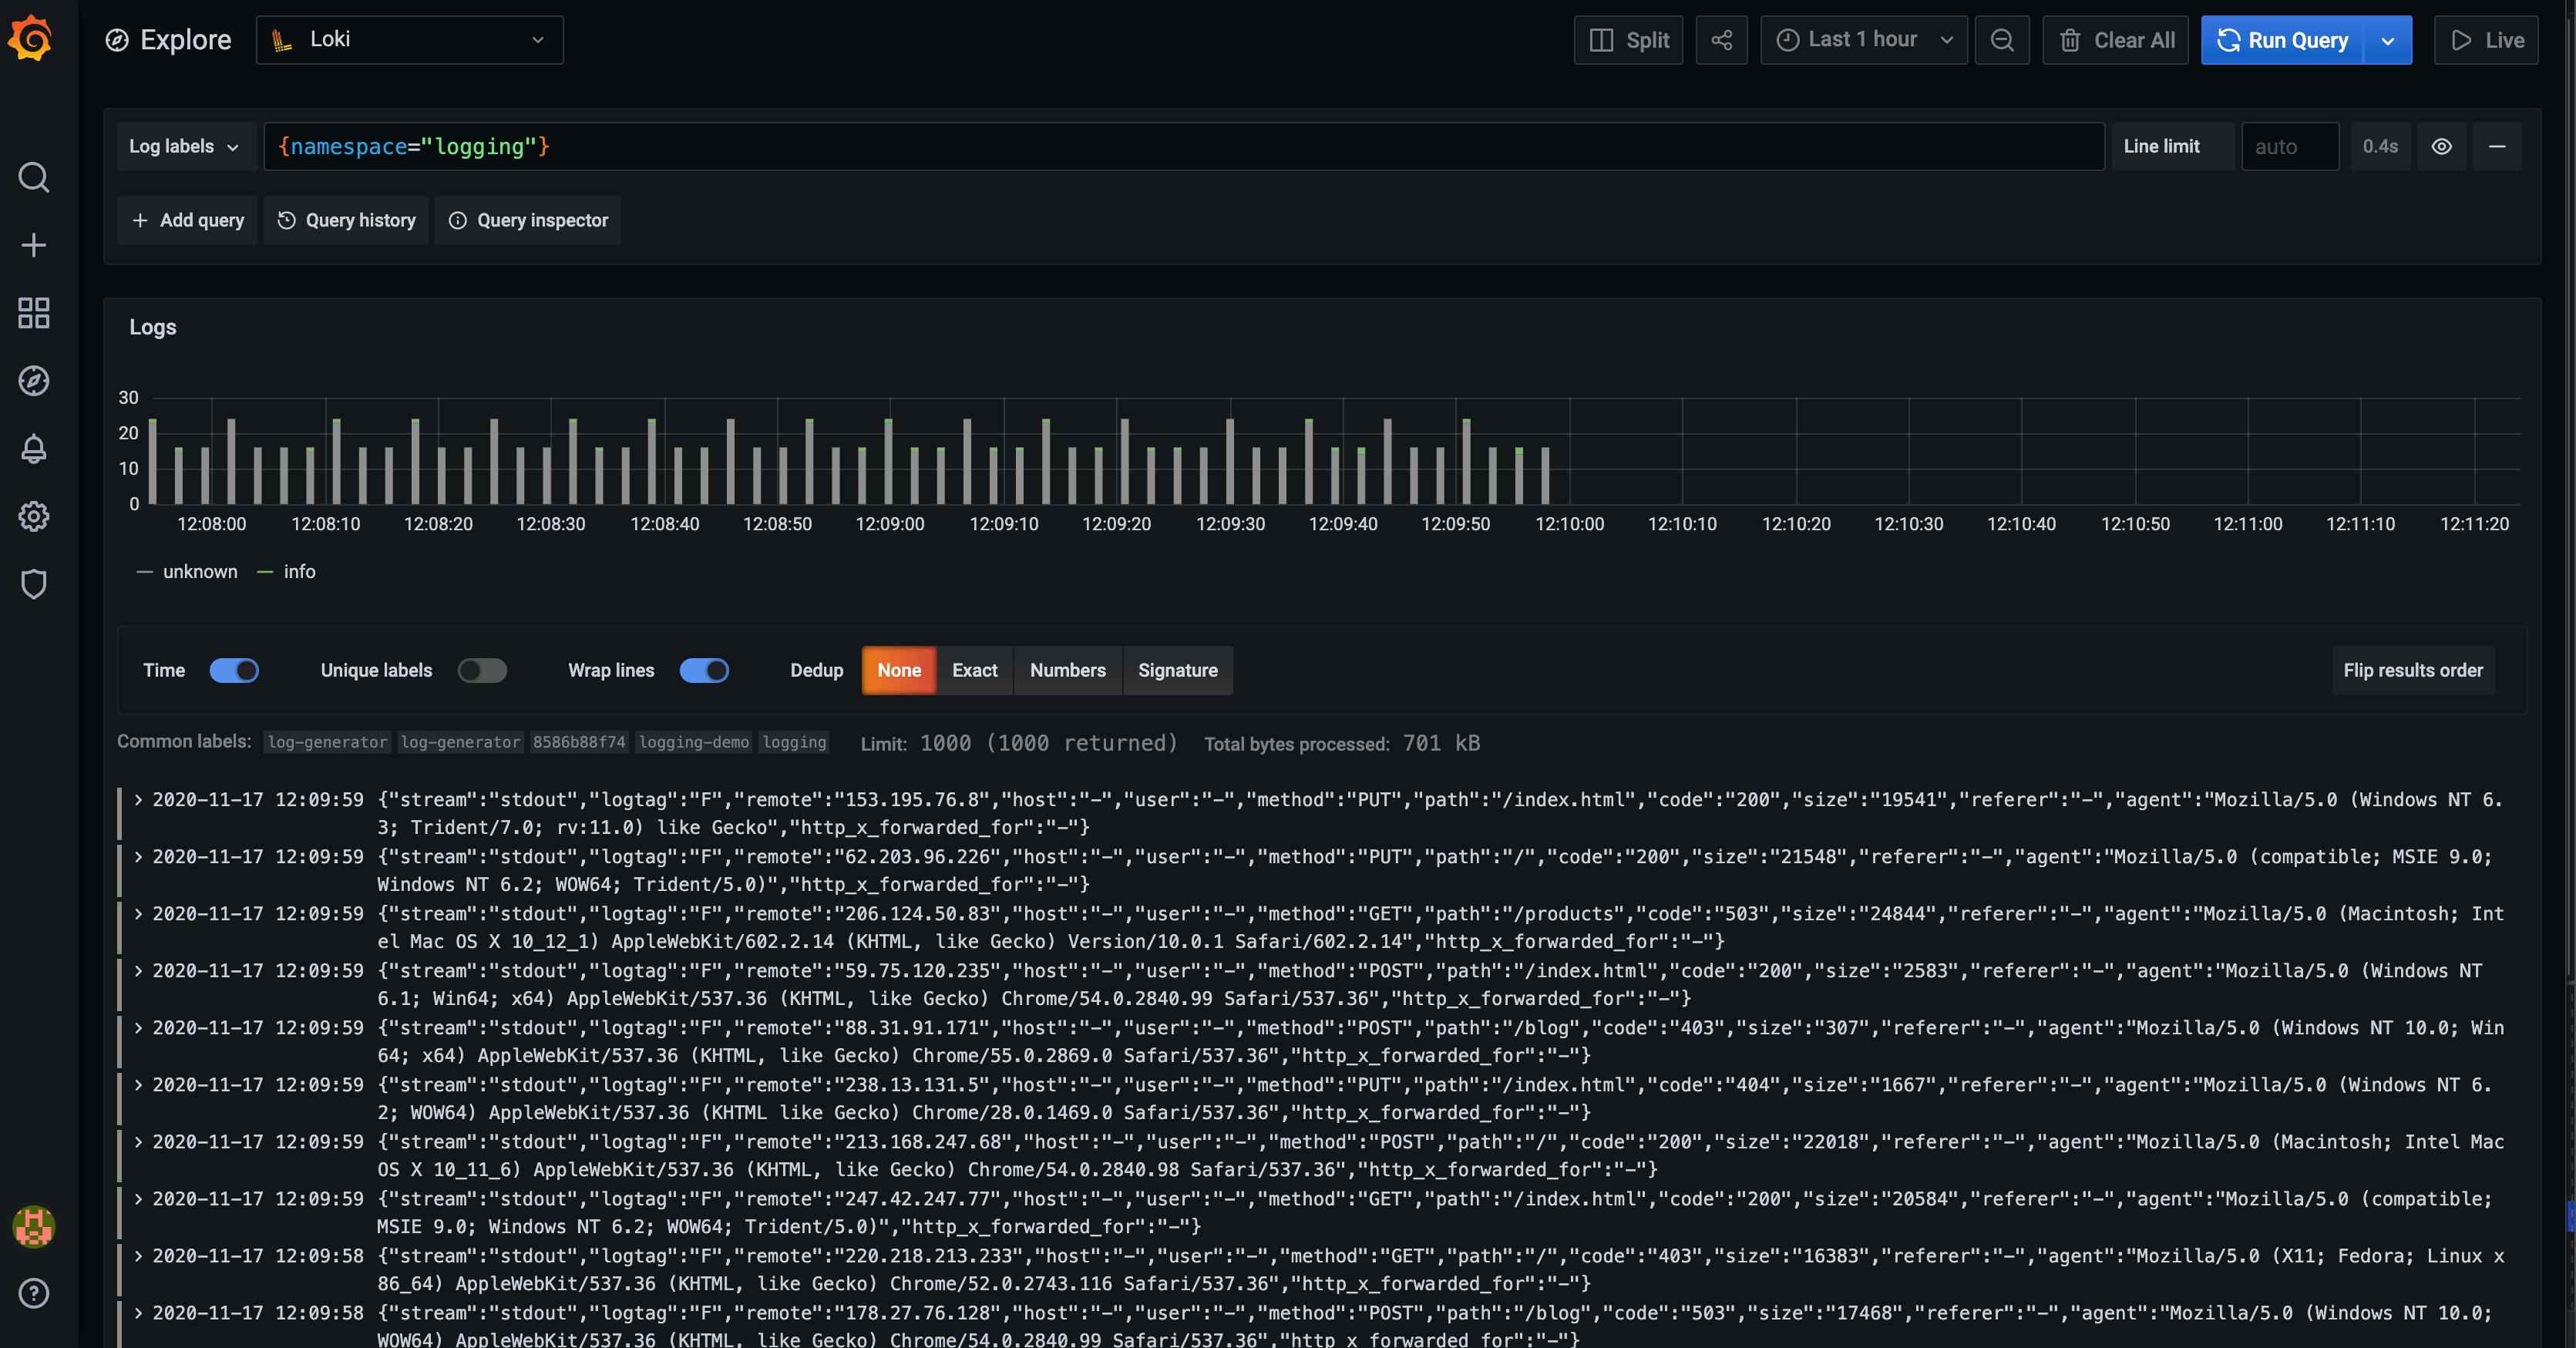Disable the Wrap lines toggle
This screenshot has width=2576, height=1348.
(x=705, y=671)
